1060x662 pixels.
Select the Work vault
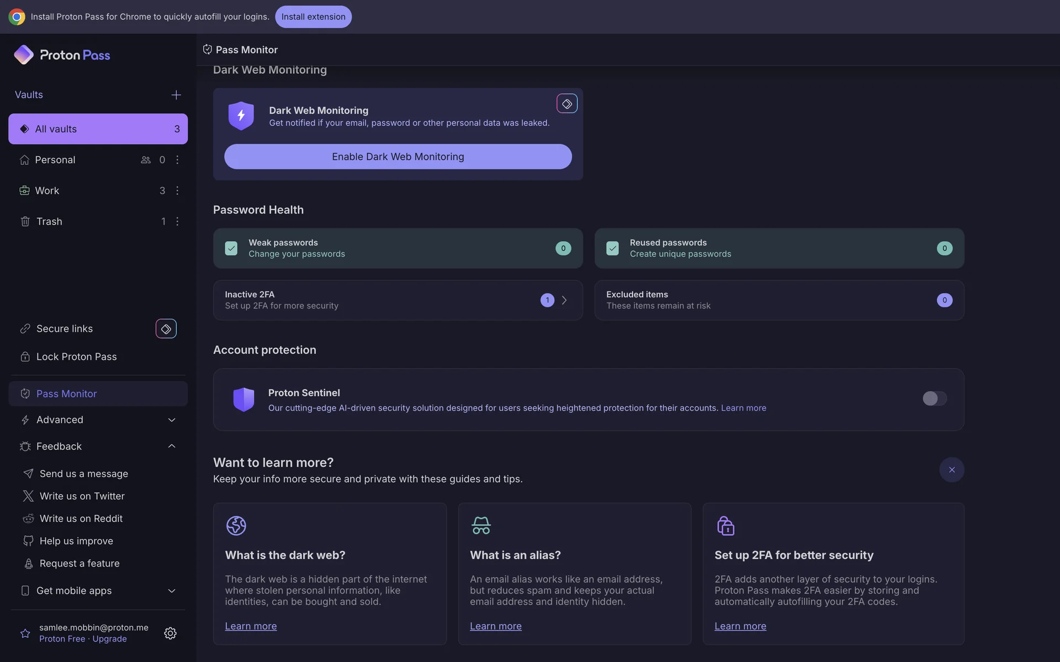pyautogui.click(x=47, y=190)
